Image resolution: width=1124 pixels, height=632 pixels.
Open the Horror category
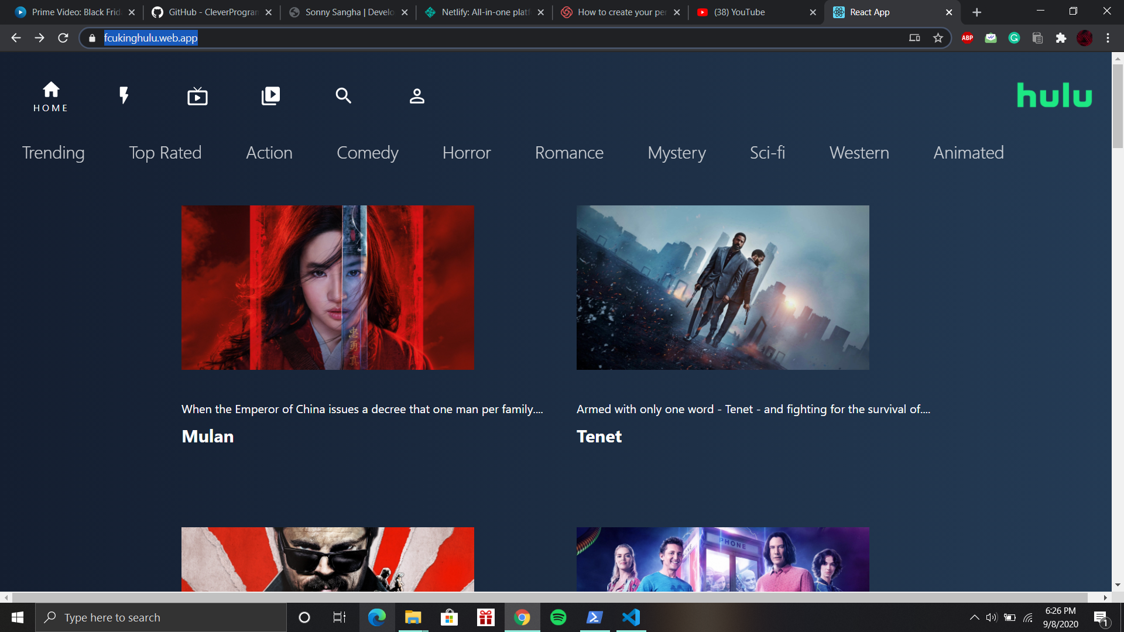click(x=467, y=153)
